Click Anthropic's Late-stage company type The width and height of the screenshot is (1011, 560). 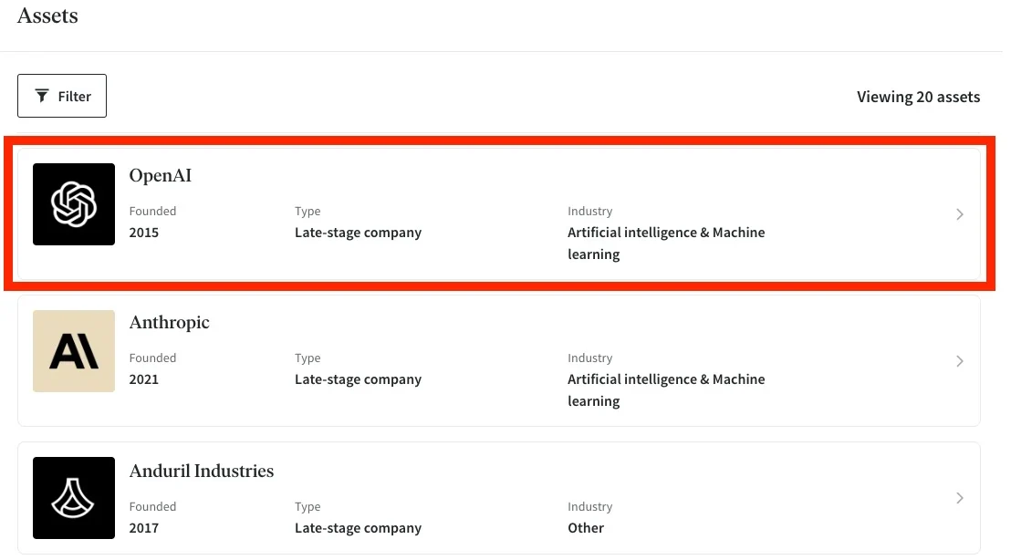click(x=358, y=379)
